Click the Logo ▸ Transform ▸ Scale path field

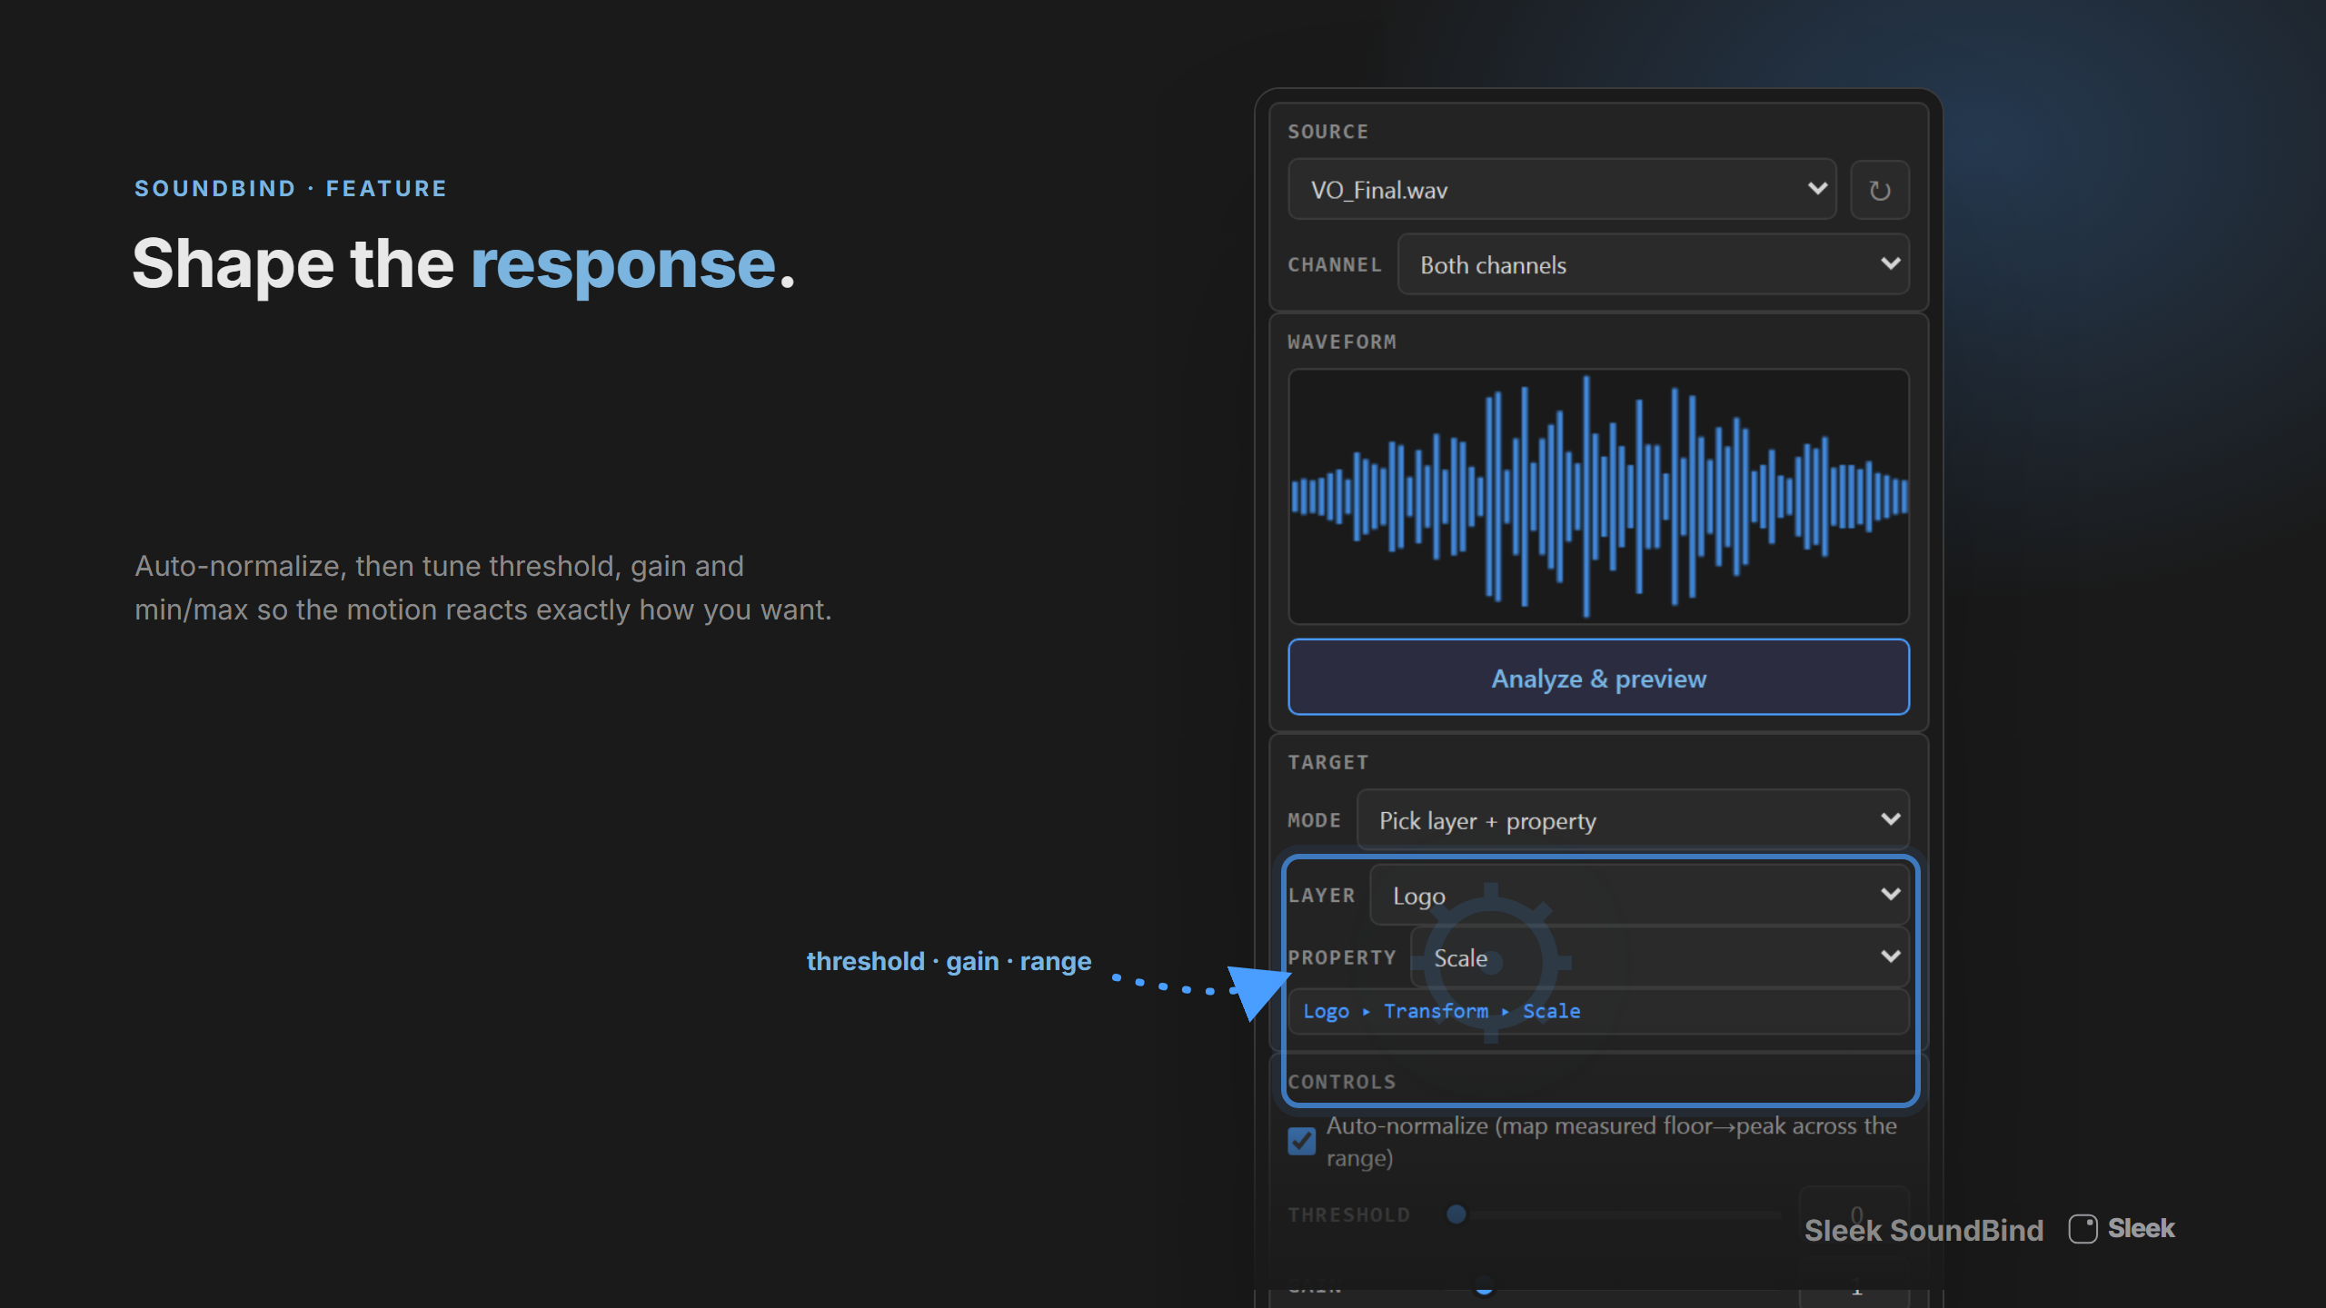point(1598,1011)
